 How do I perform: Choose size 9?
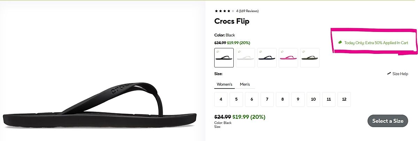298,99
